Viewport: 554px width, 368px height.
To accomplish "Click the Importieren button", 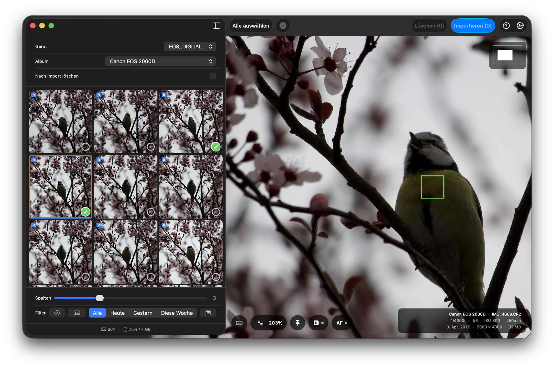I will (473, 25).
